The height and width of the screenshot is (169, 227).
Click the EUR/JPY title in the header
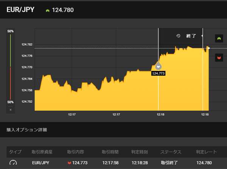click(20, 9)
